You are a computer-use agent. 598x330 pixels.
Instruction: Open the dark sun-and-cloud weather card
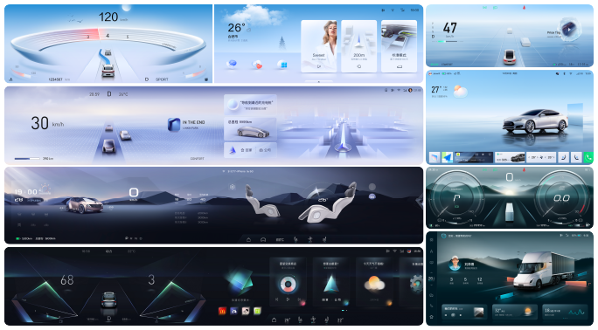click(x=374, y=283)
